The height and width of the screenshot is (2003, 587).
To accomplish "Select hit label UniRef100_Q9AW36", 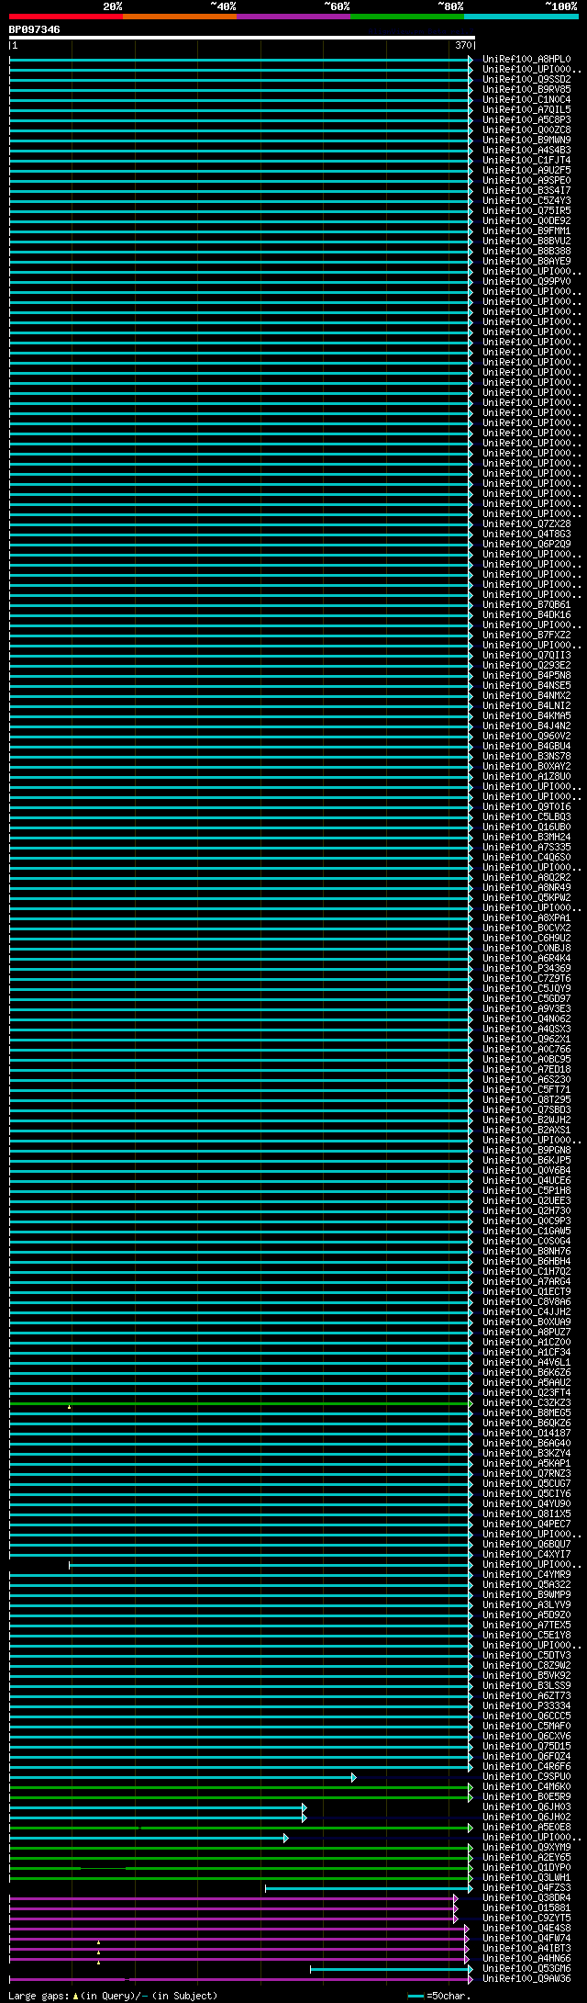I will pos(526,1979).
